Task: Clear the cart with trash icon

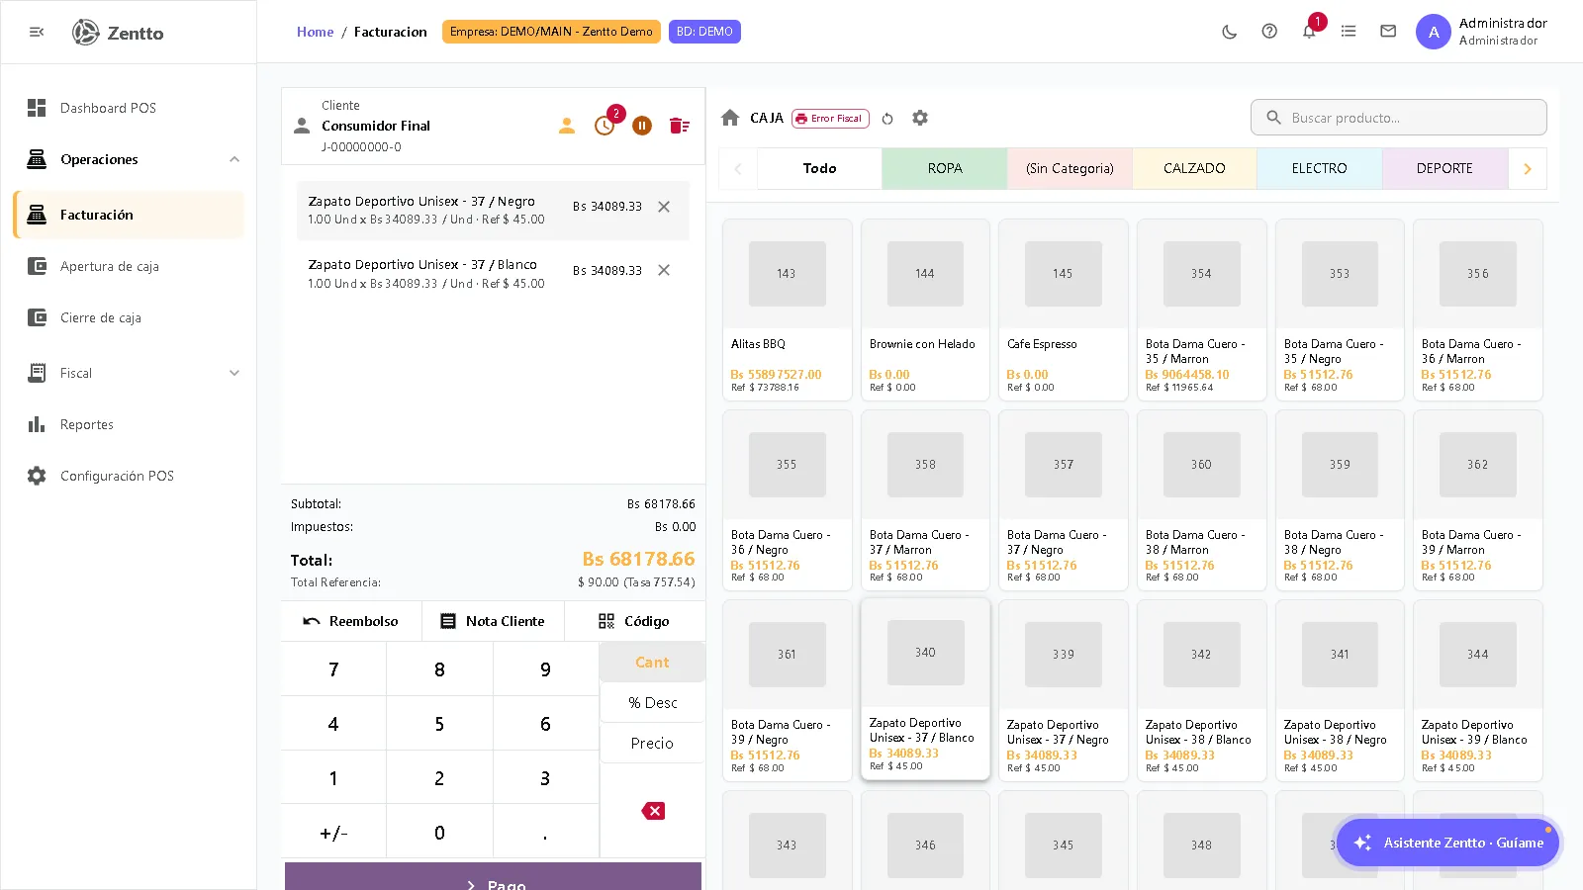Action: [x=680, y=126]
